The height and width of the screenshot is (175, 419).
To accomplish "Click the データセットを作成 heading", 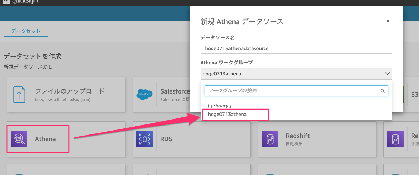I will point(32,56).
